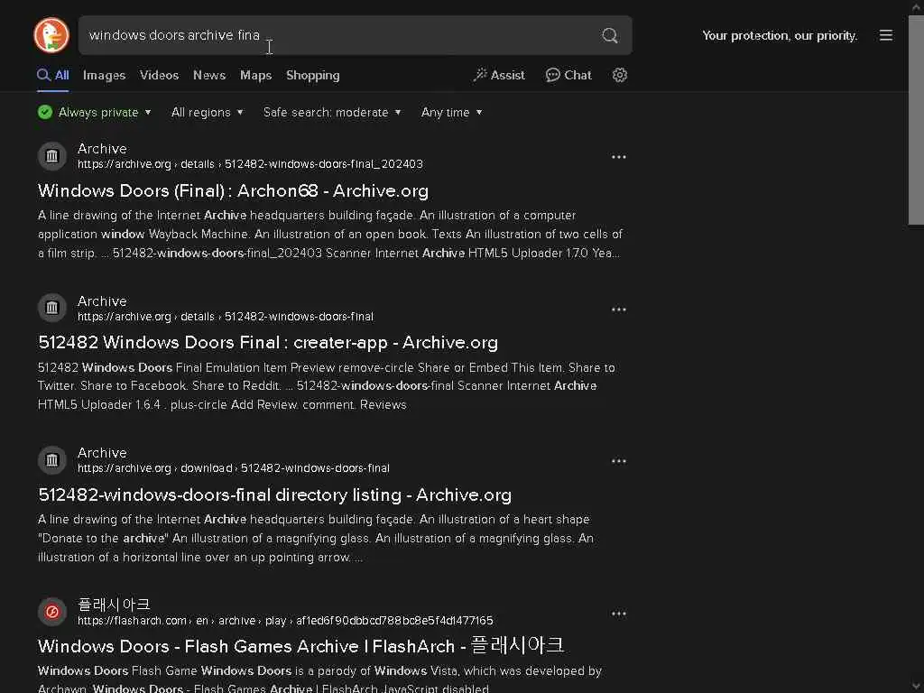
Task: Click URL ending windows-doors-final_202403
Action: coord(251,164)
